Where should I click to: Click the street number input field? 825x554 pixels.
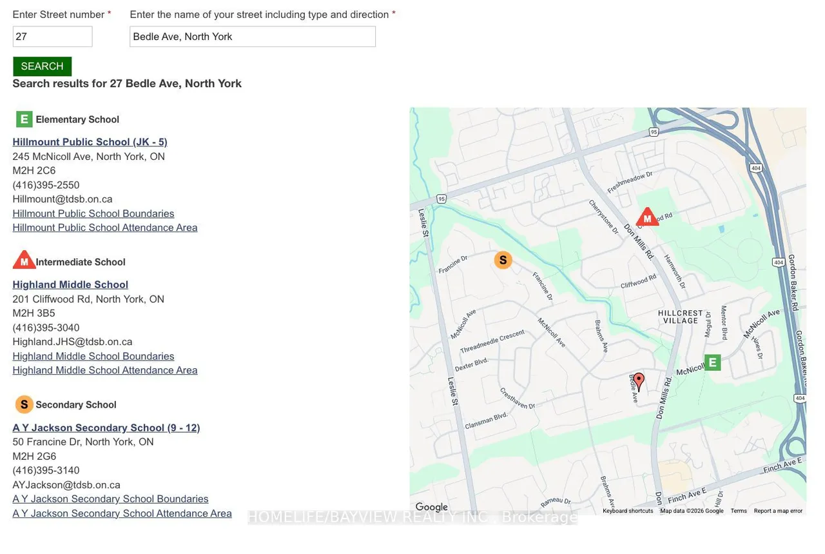(53, 37)
